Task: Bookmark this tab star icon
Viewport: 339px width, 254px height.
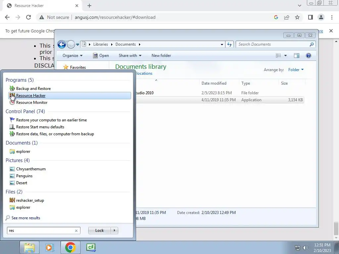Action: pyautogui.click(x=297, y=17)
